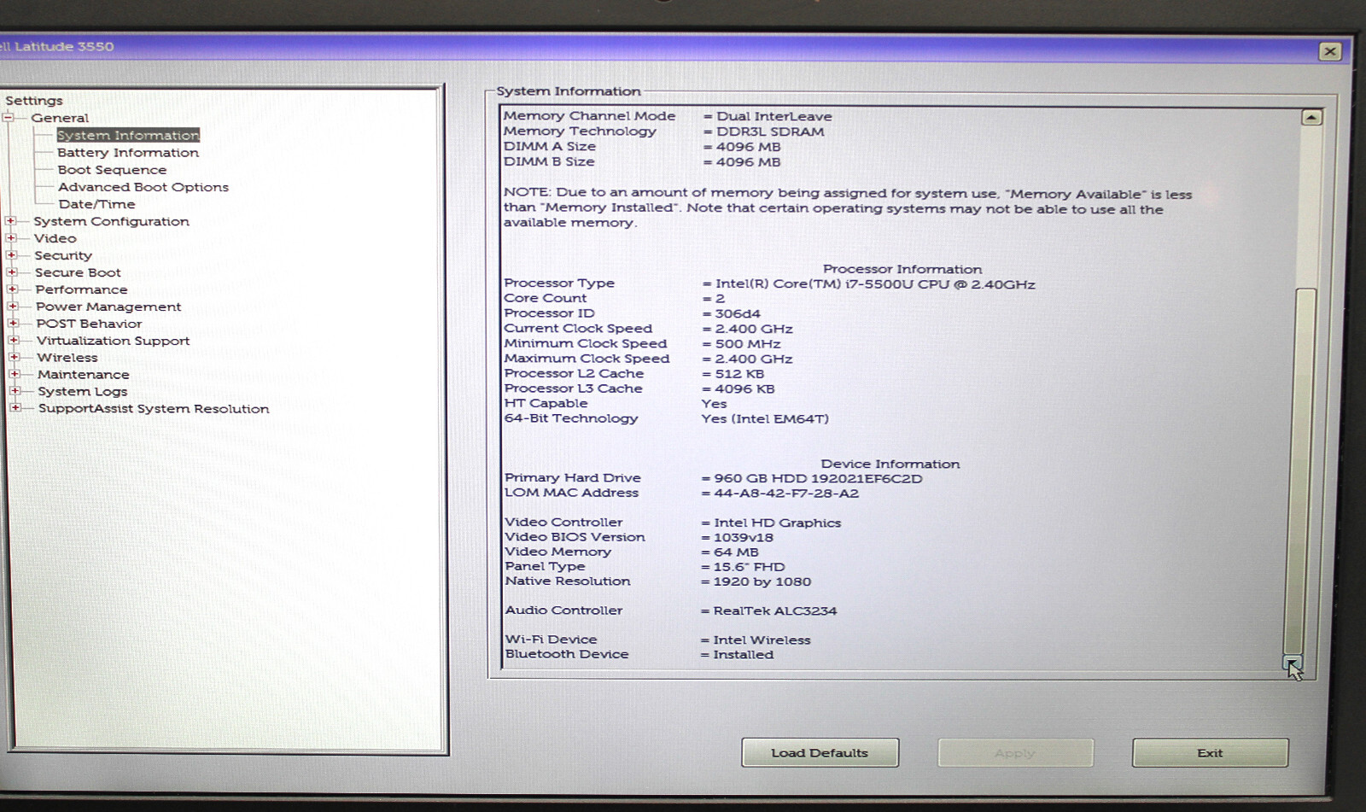
Task: Select the Security category label
Action: [63, 254]
